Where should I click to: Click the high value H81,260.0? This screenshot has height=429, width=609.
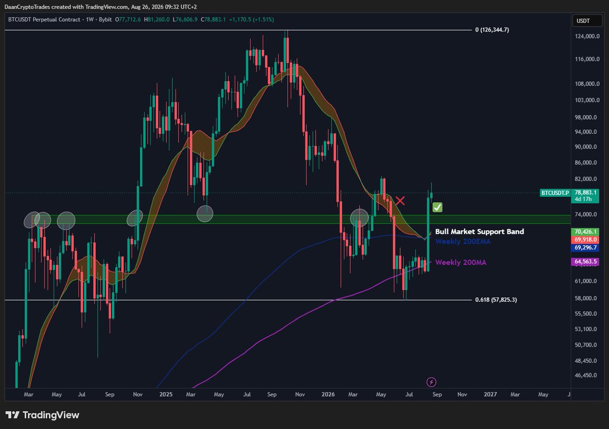pyautogui.click(x=158, y=20)
